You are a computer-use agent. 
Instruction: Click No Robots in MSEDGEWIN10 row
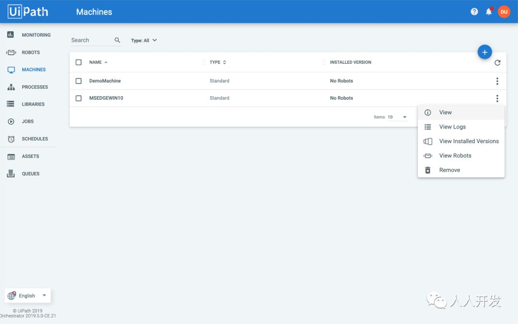(341, 98)
